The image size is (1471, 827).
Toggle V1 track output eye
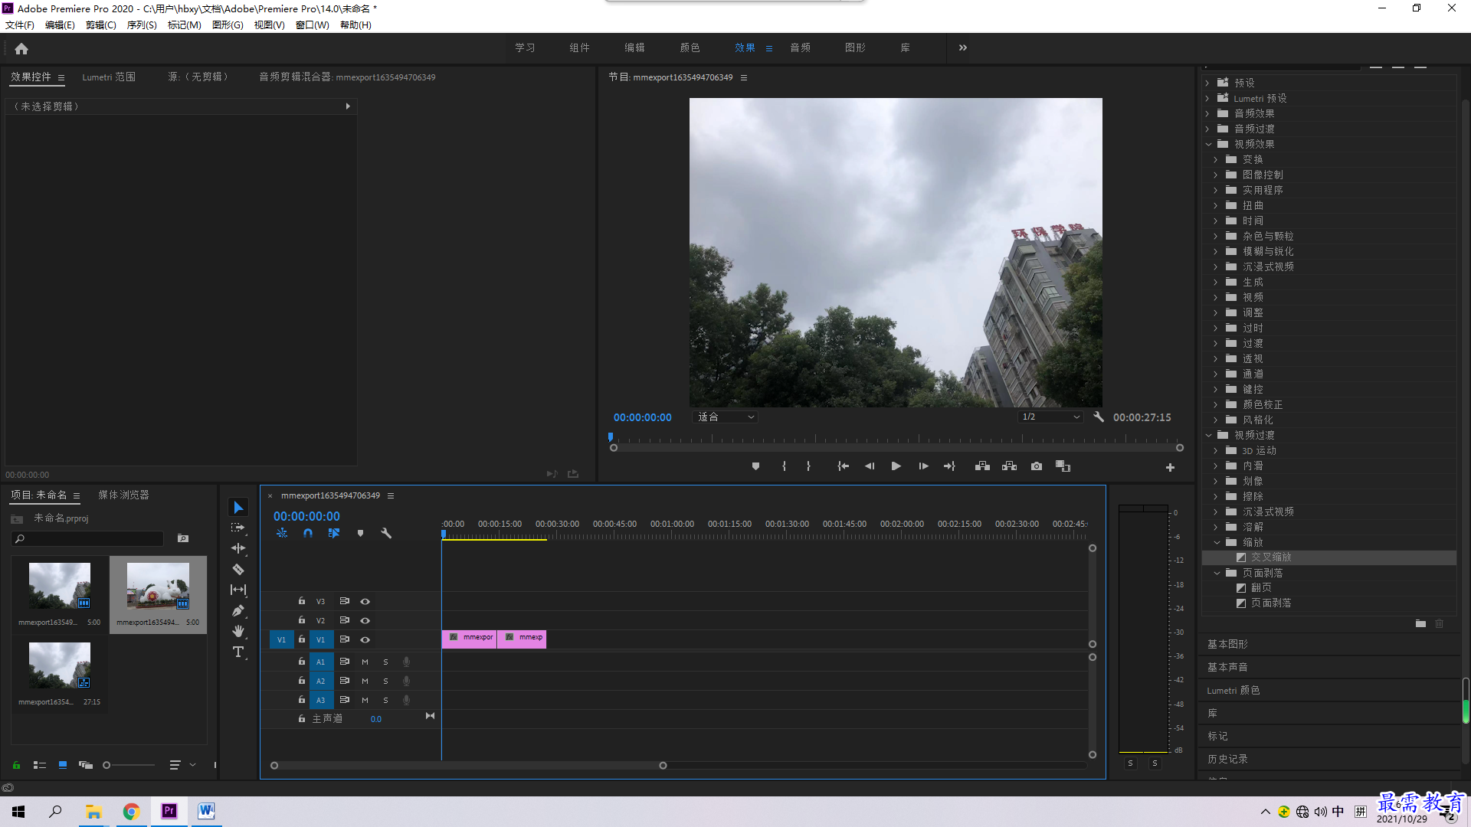(x=365, y=639)
